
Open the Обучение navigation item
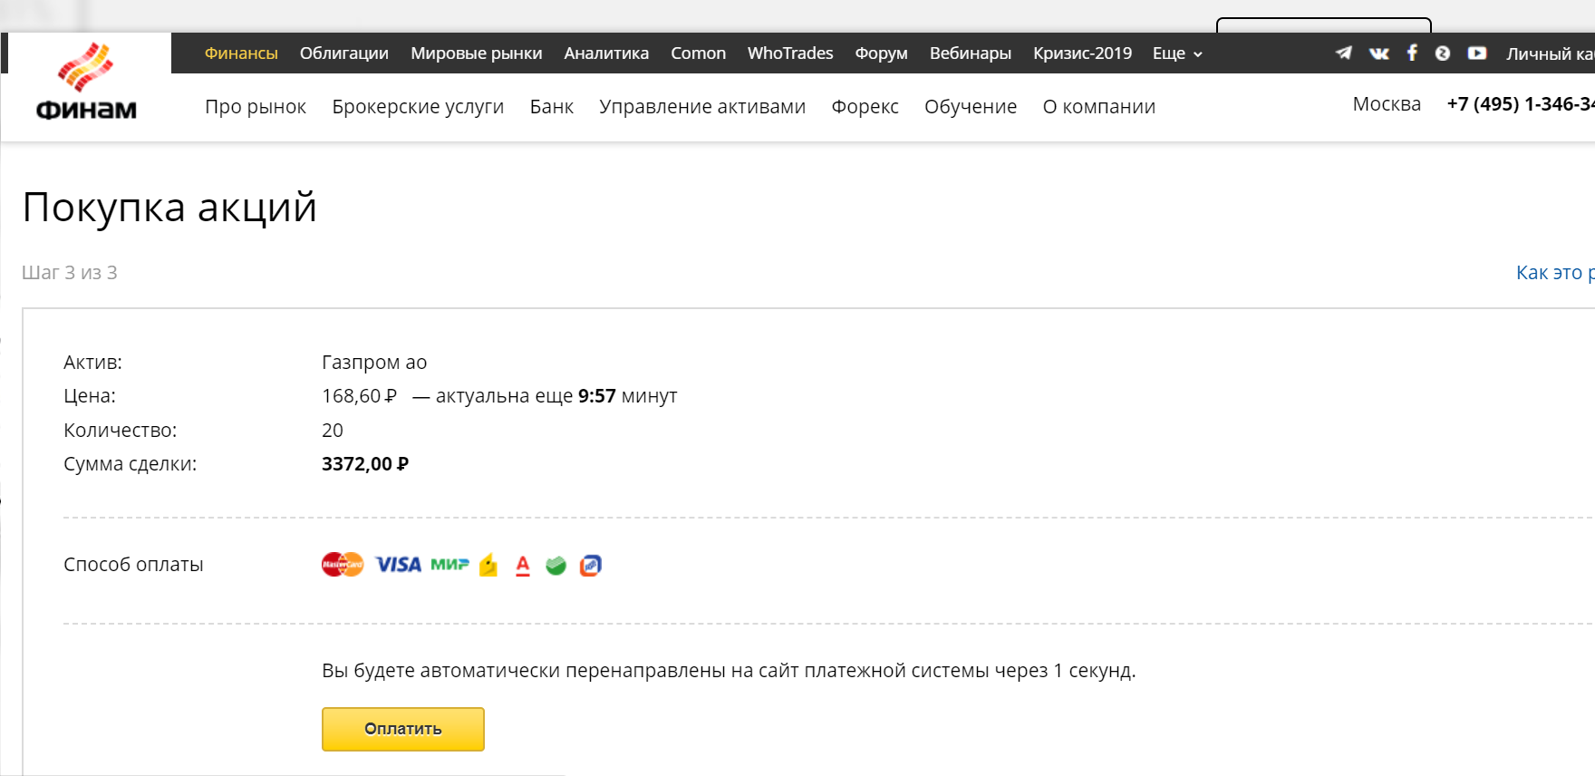(971, 107)
